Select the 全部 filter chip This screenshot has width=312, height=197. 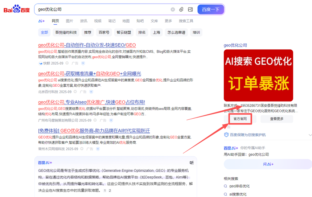pyautogui.click(x=44, y=32)
